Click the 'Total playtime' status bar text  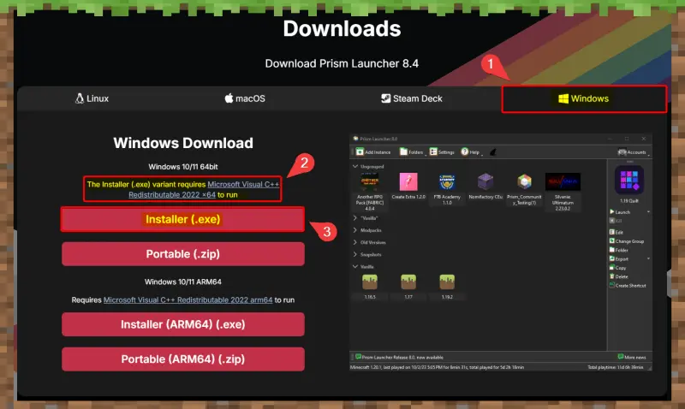[x=615, y=367]
